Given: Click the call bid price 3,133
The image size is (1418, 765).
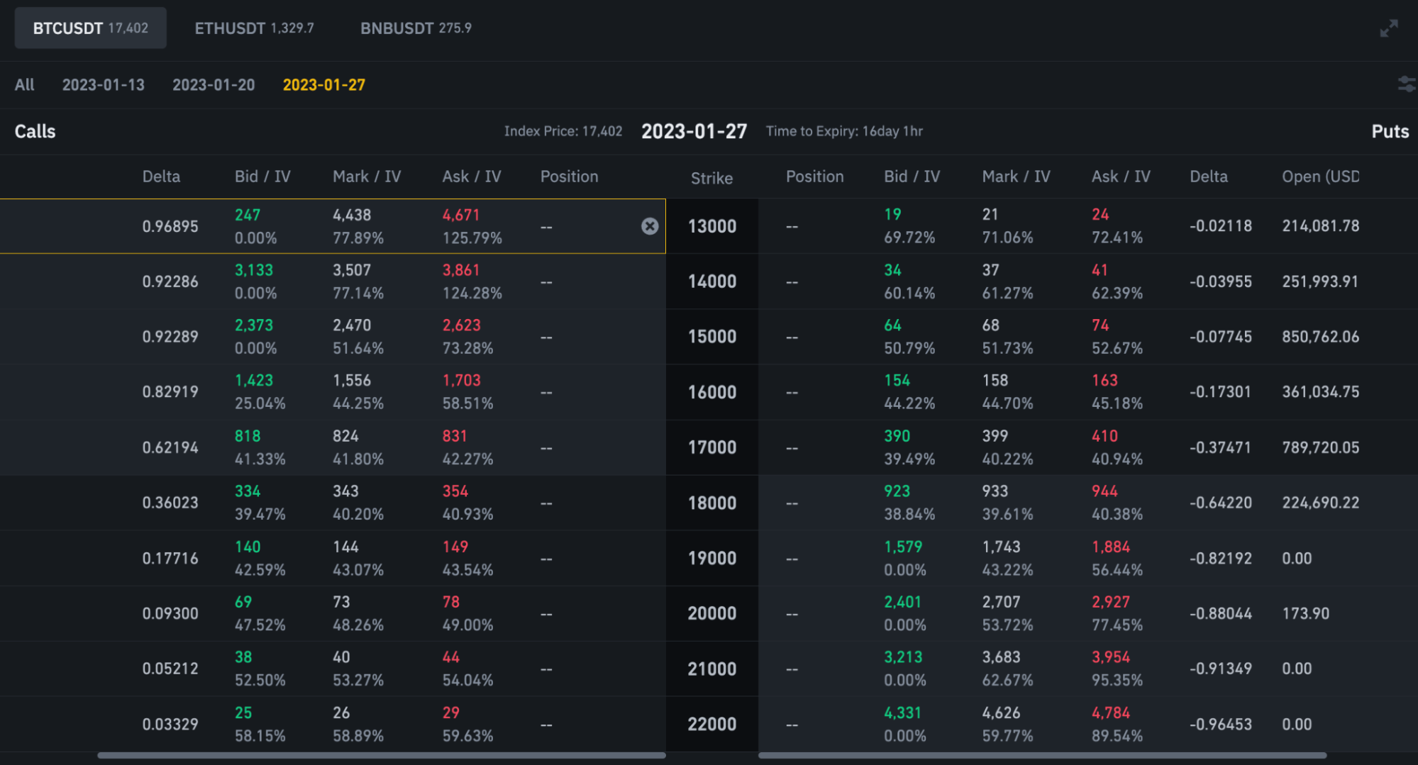Looking at the screenshot, I should click(254, 270).
